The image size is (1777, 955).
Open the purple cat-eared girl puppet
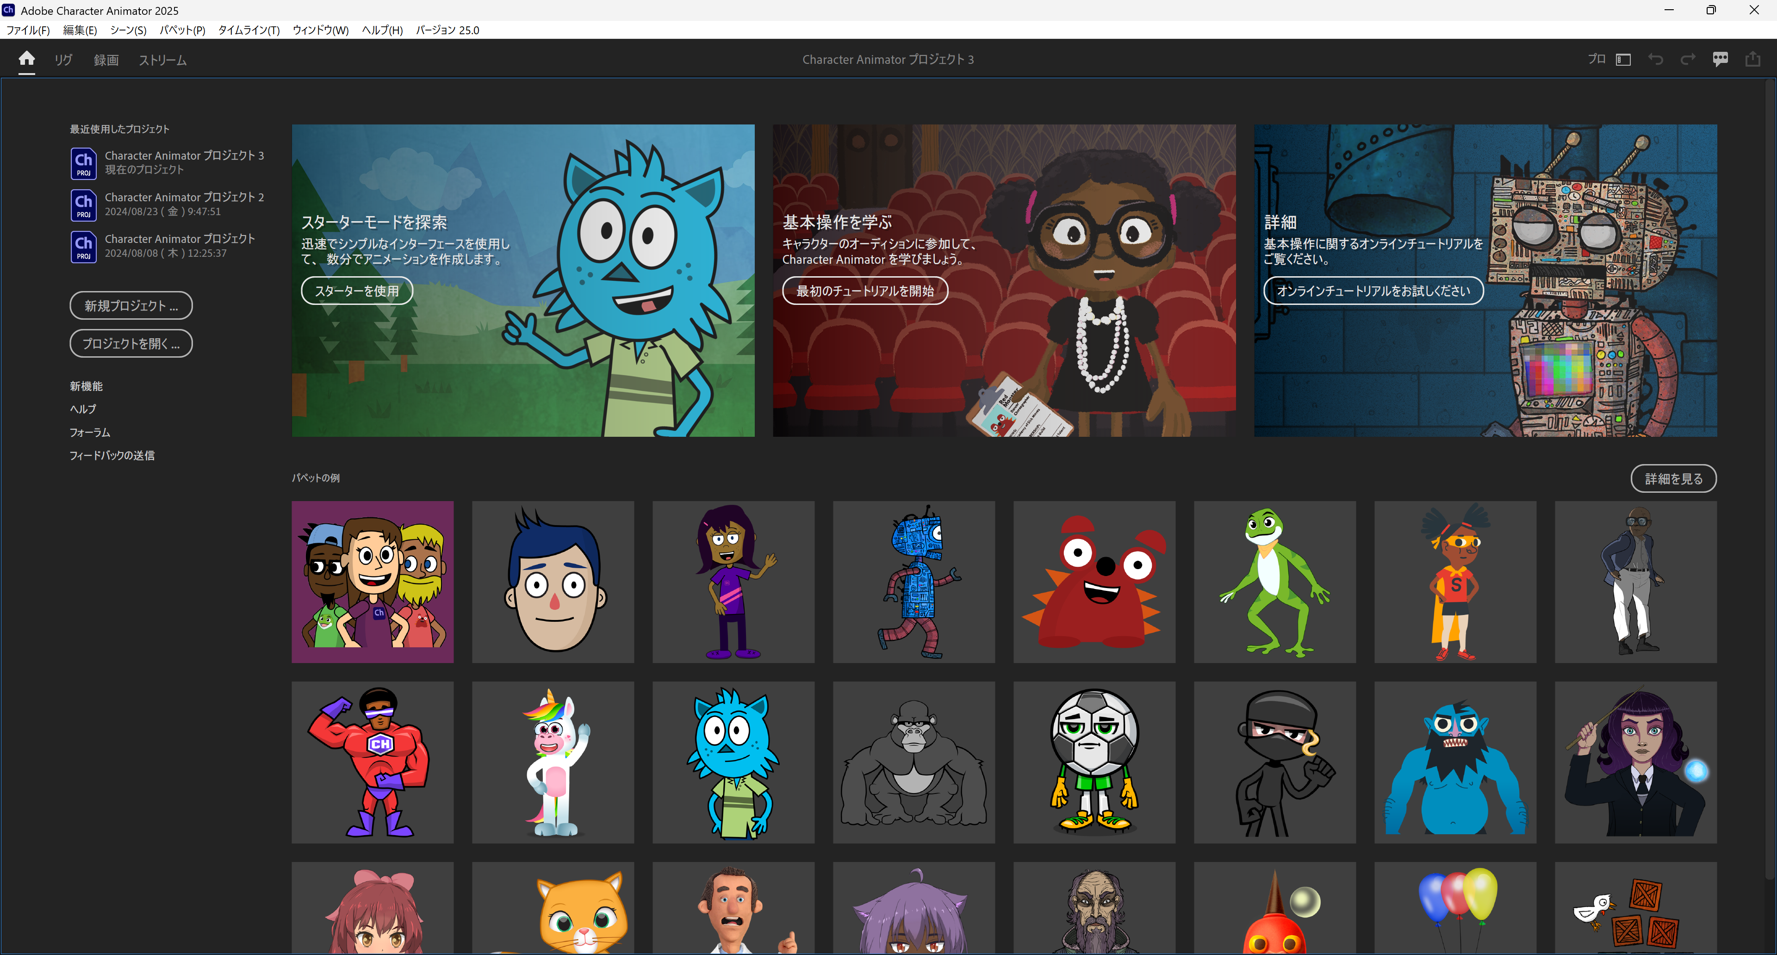(x=914, y=908)
